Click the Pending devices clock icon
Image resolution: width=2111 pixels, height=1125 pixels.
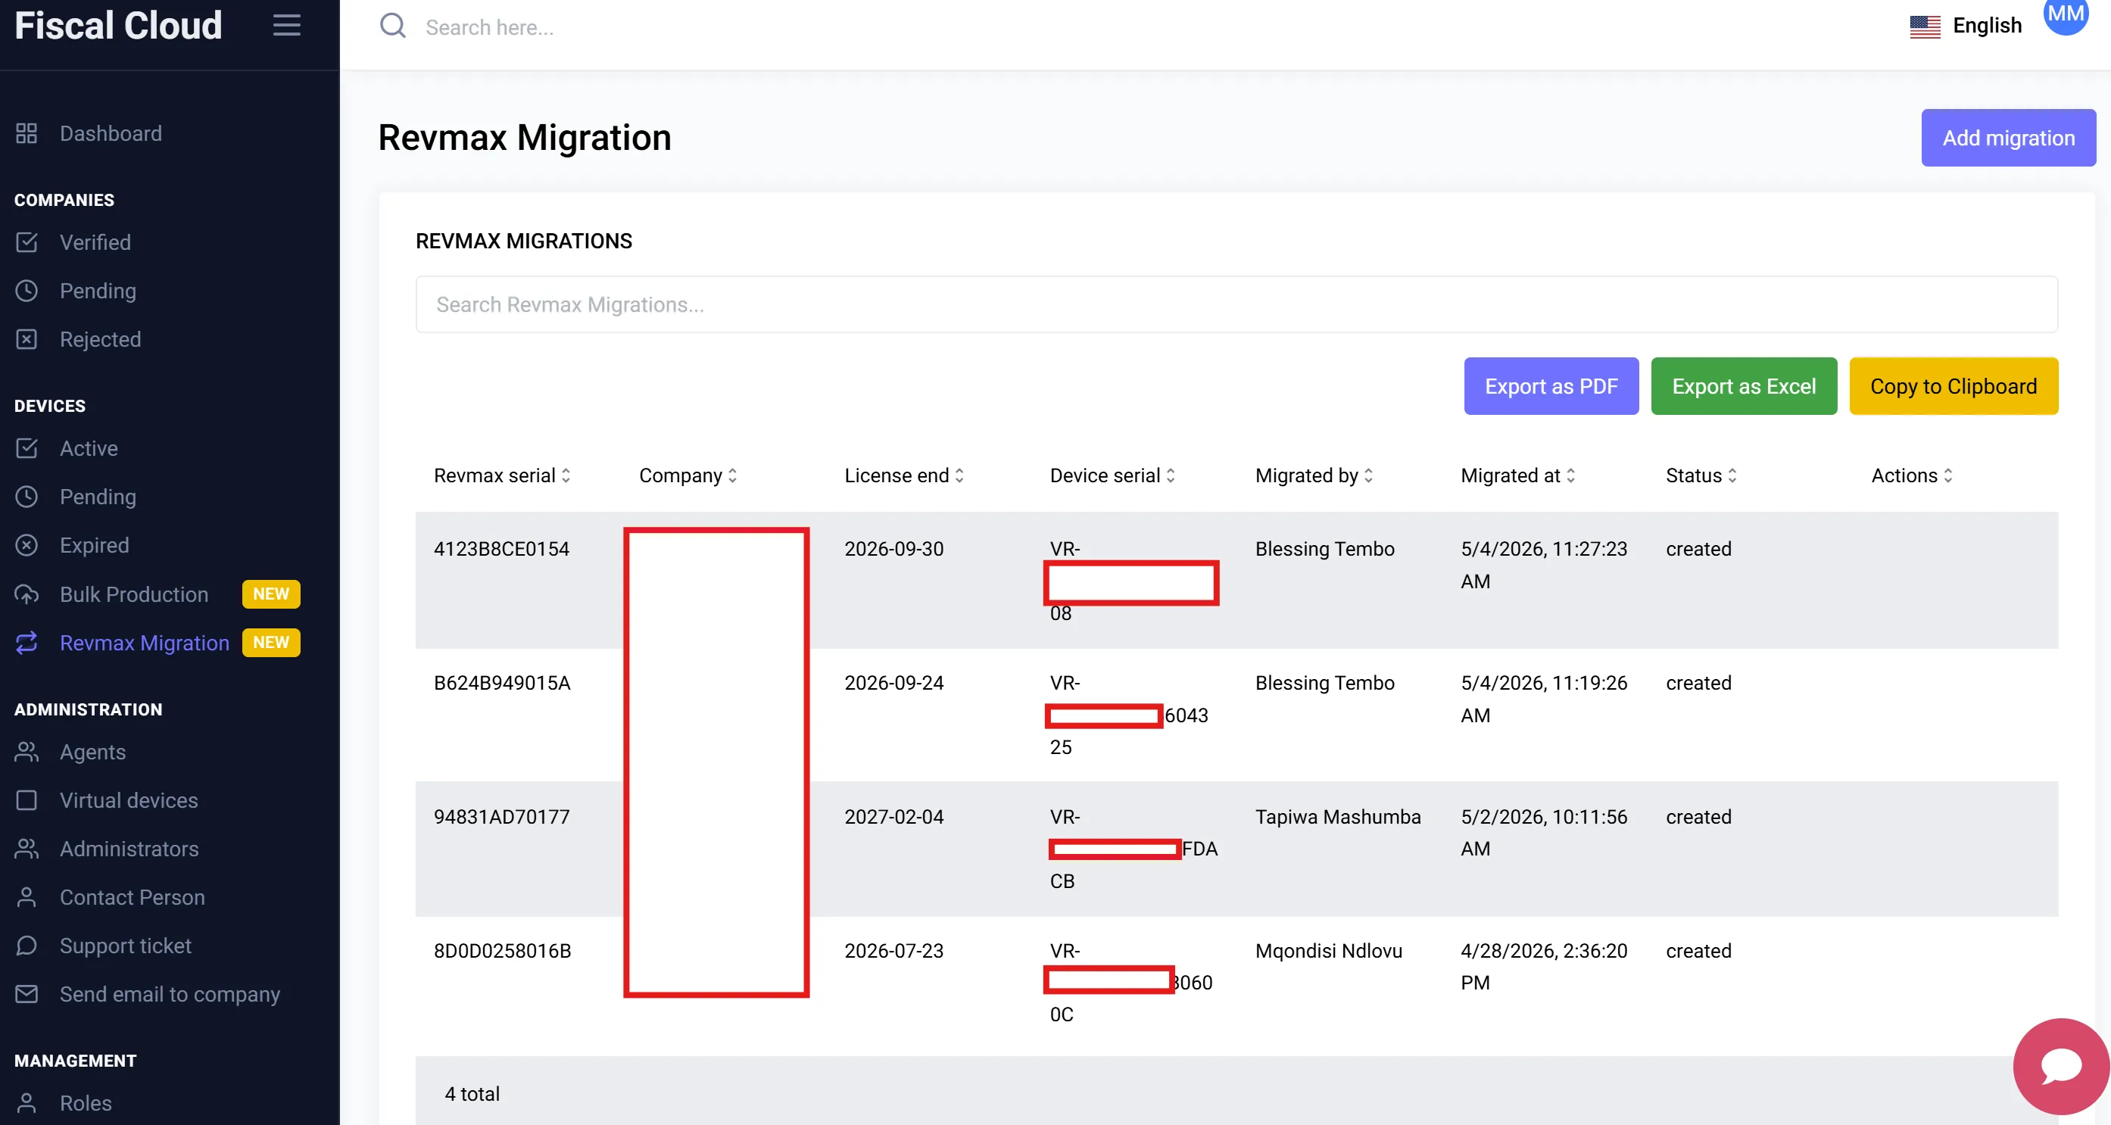click(x=27, y=496)
